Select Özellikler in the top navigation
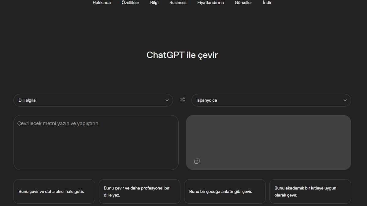Viewport: 367px width, 206px height. [x=130, y=2]
